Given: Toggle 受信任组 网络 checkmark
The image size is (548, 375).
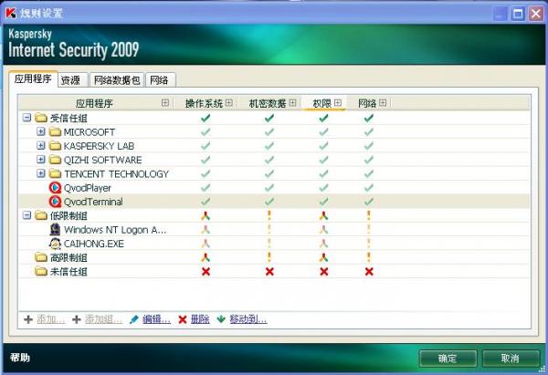Looking at the screenshot, I should 369,118.
